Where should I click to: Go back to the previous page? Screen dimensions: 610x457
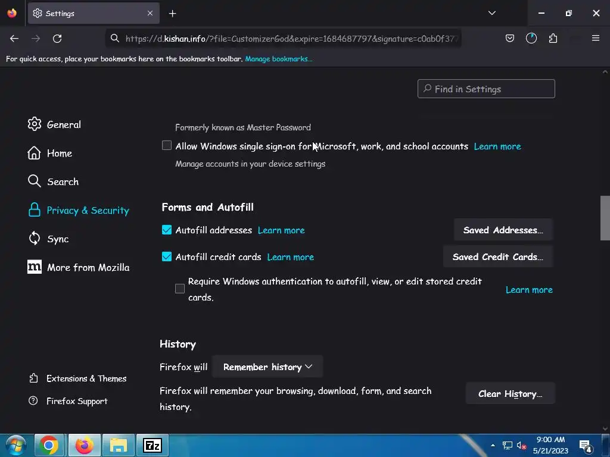pos(14,39)
